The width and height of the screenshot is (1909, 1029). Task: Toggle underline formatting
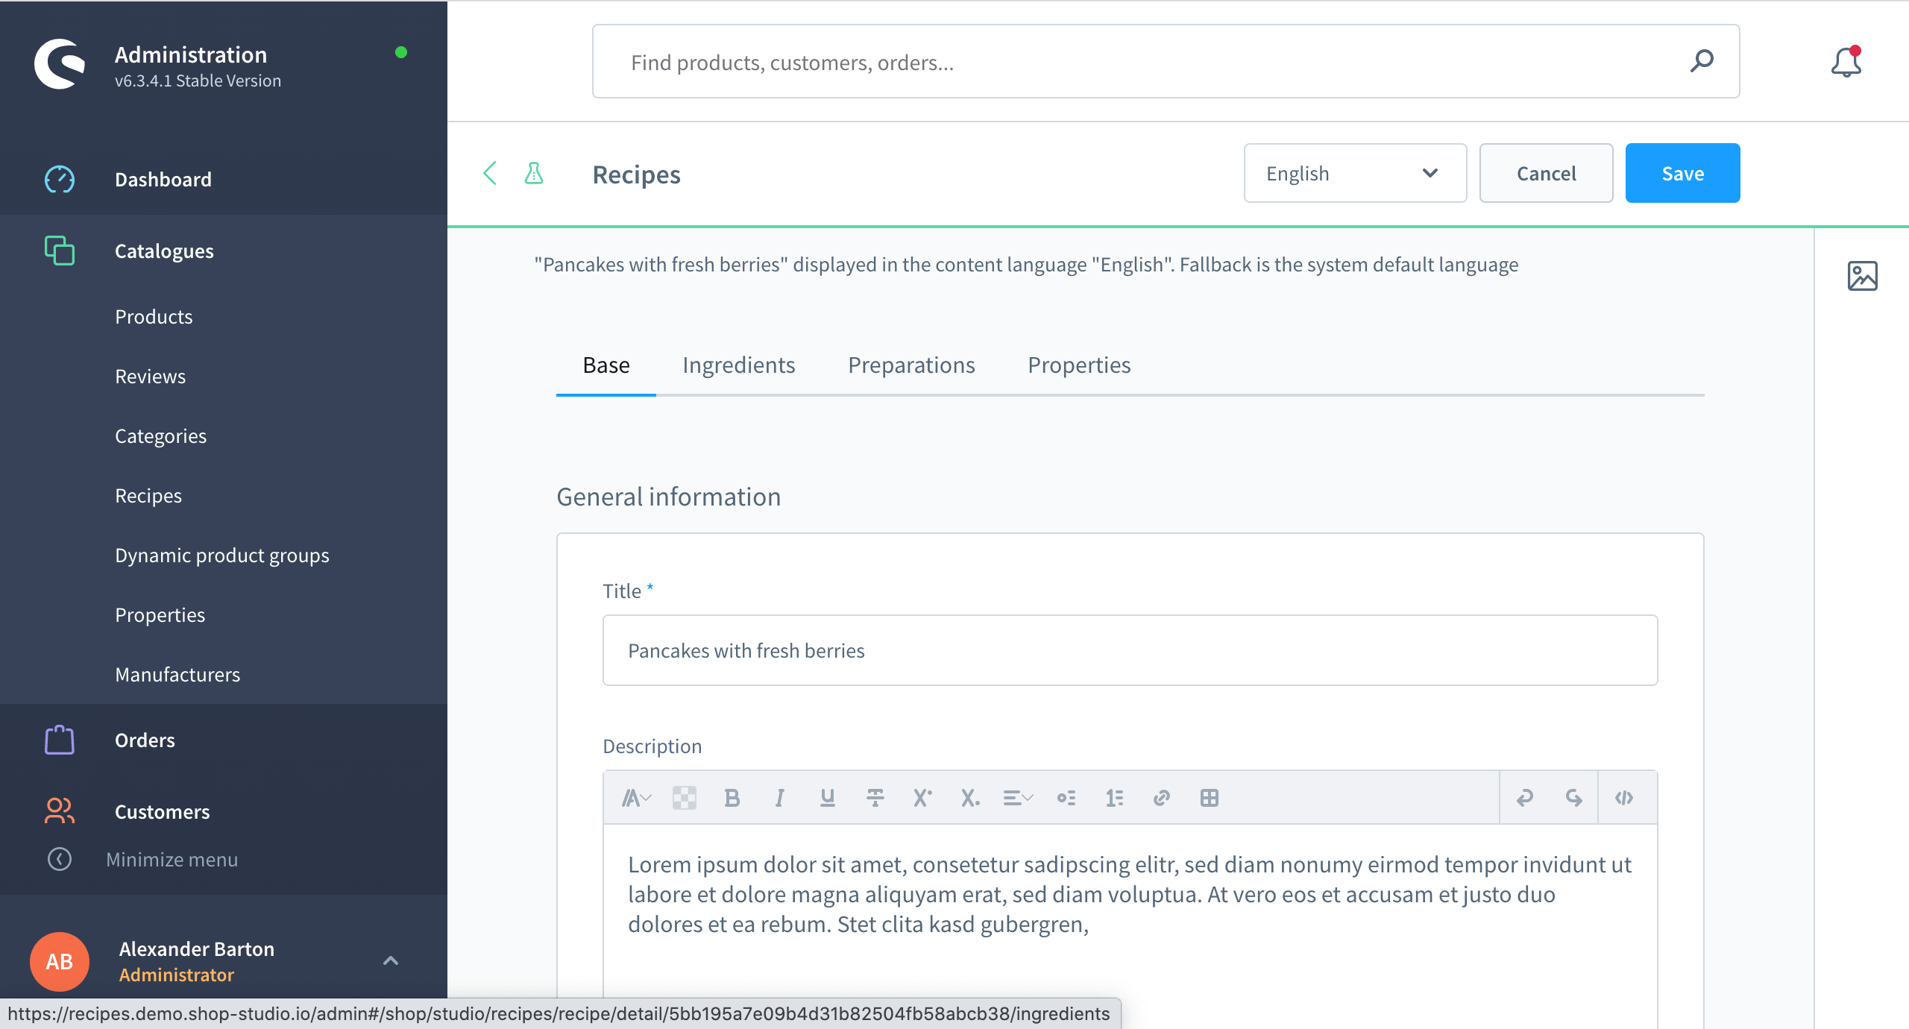pos(827,798)
